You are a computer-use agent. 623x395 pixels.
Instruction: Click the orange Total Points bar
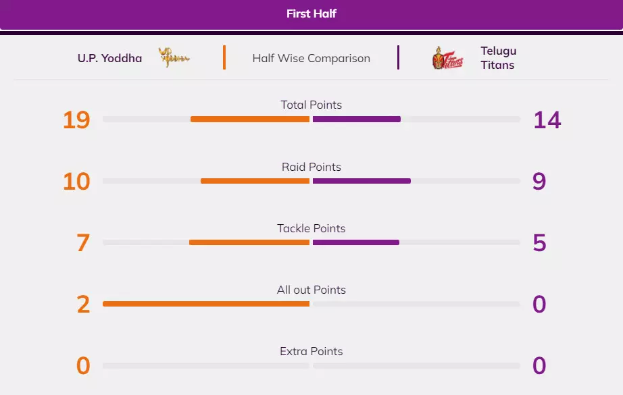pos(250,120)
